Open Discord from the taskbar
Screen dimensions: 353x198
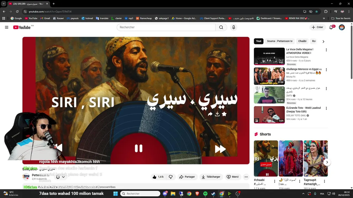[x=165, y=194]
